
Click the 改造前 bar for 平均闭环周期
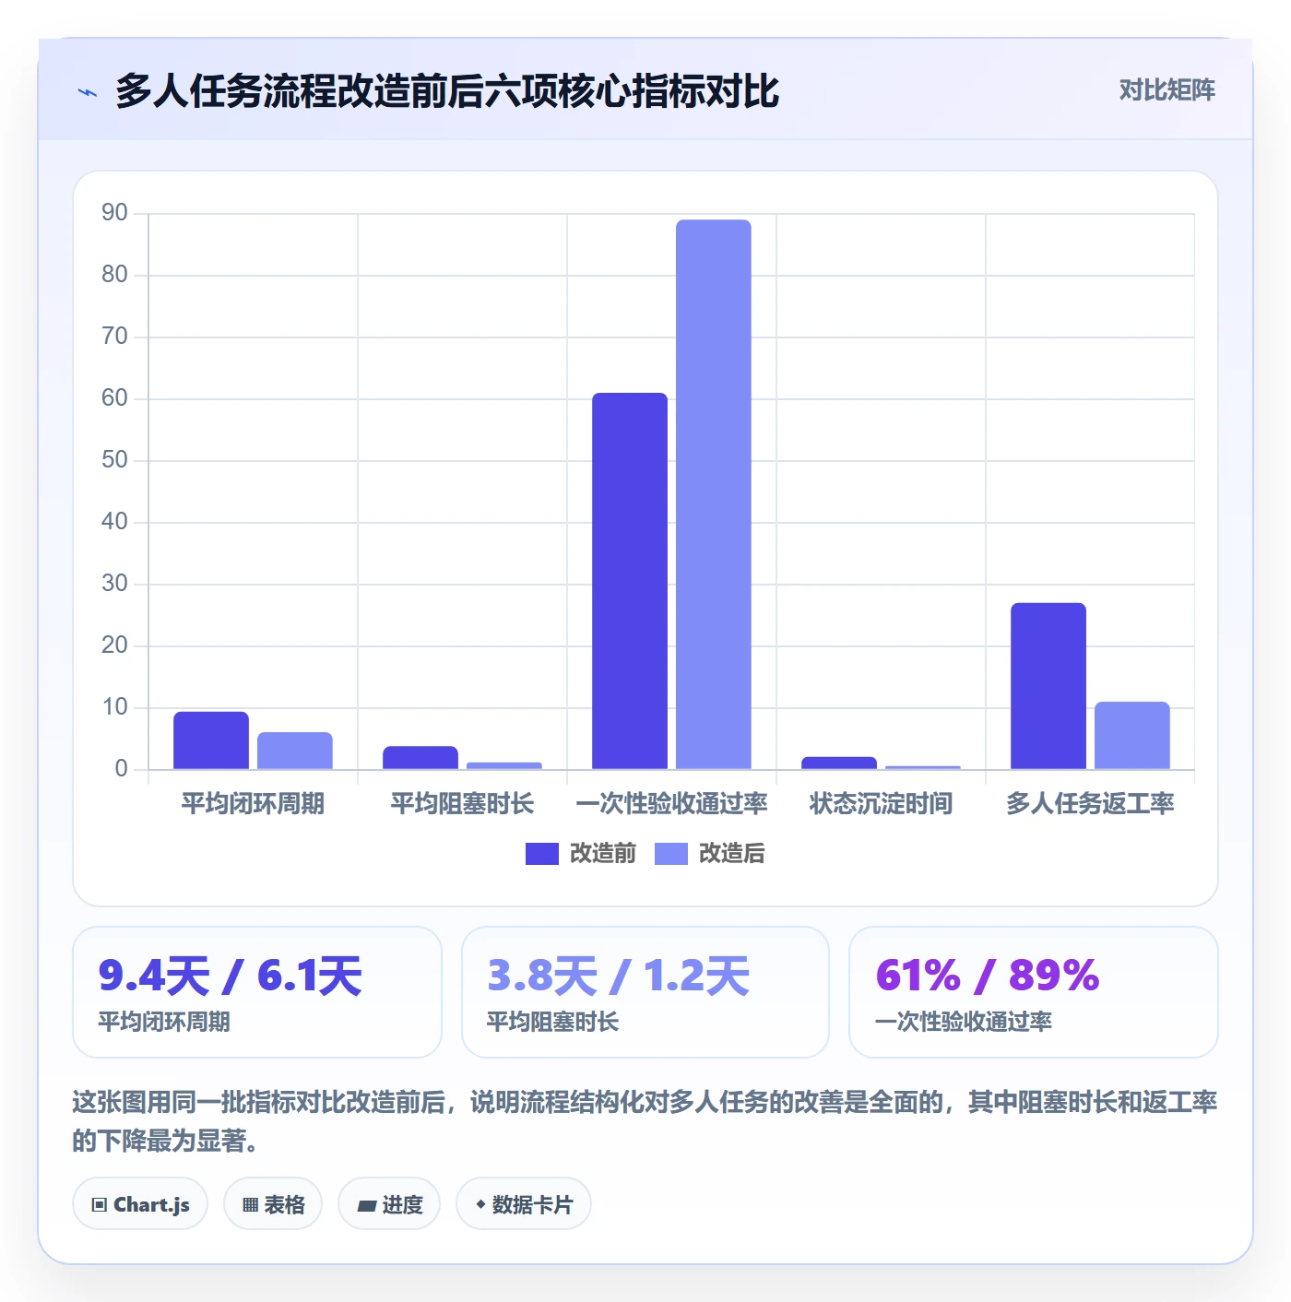tap(211, 740)
